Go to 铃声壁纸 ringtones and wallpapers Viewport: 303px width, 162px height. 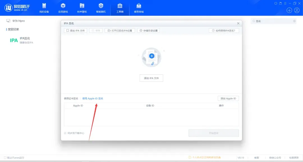82,8
